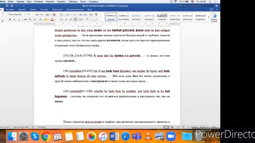Adjust the zoom slider in the status bar
The image size is (255, 143).
199,127
